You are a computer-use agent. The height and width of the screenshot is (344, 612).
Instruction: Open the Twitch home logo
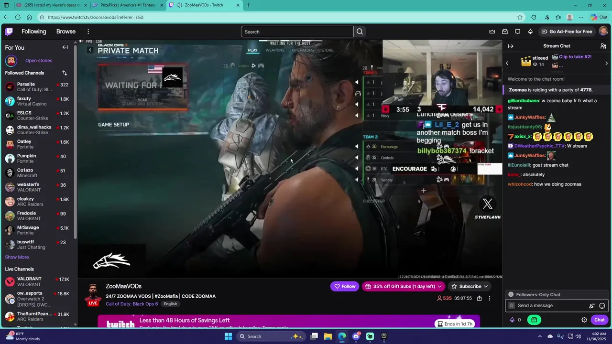[x=9, y=32]
